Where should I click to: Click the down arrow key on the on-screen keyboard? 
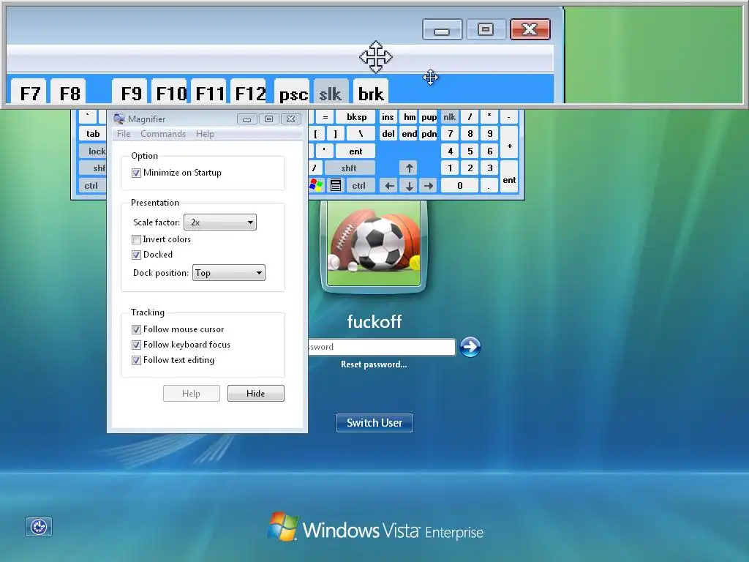pos(409,185)
